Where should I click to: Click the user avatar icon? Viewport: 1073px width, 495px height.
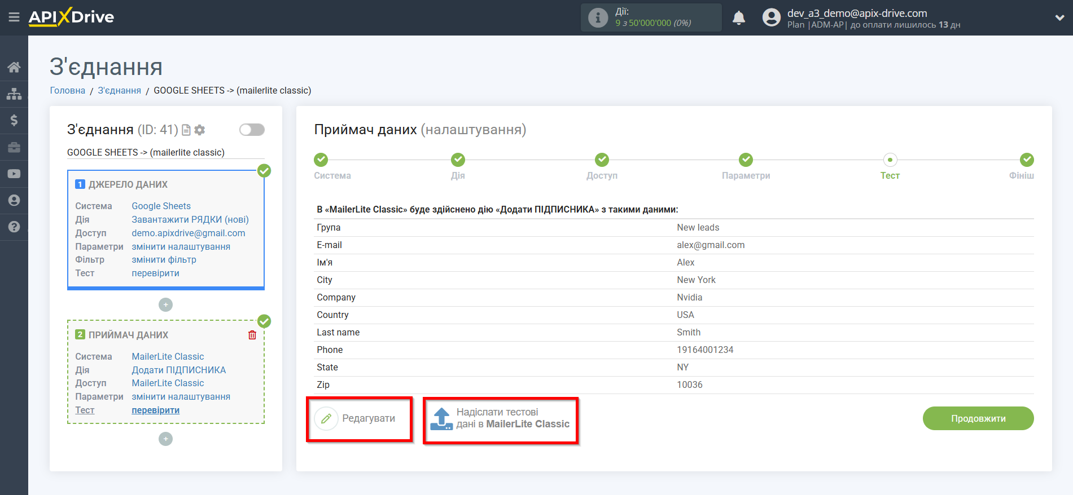point(771,17)
